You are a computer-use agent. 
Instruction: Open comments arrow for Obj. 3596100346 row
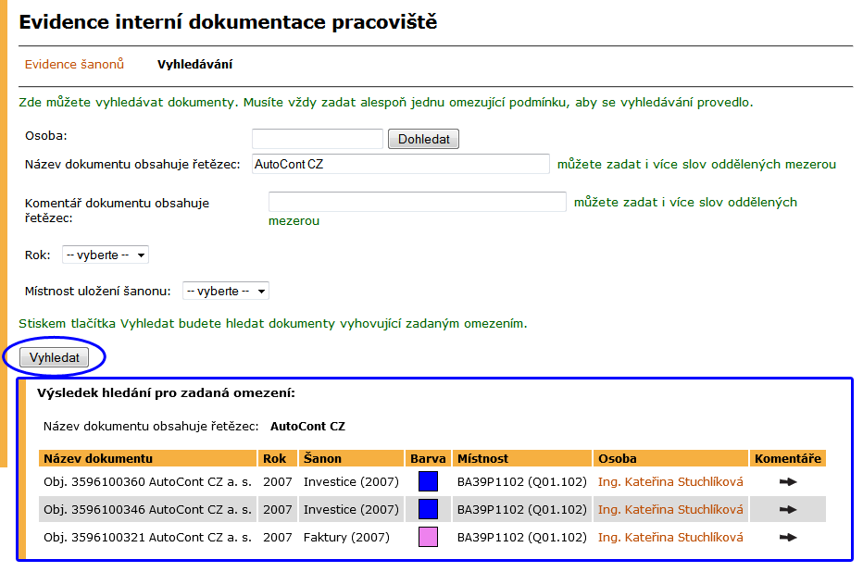click(x=788, y=510)
